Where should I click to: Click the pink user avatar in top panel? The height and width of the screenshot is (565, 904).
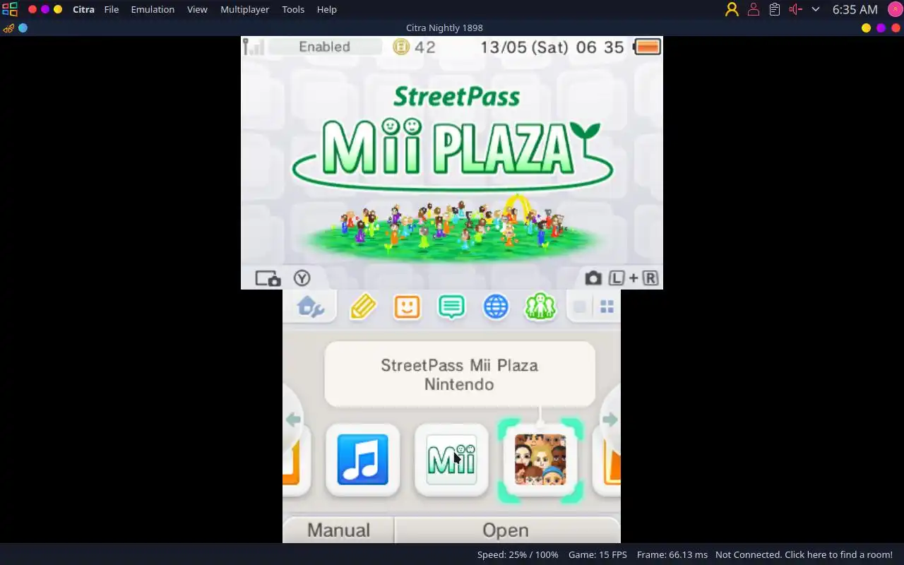pos(895,9)
